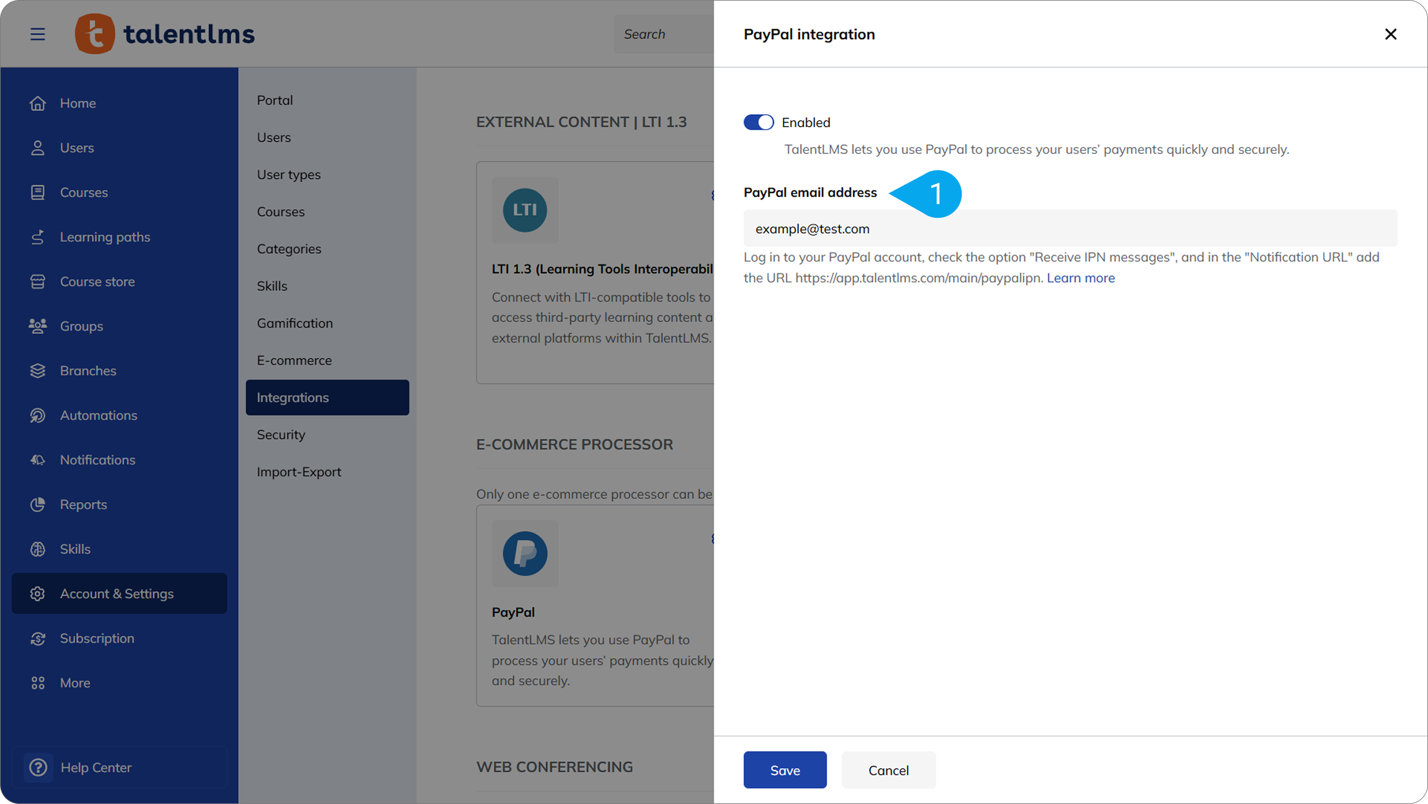Click the TalentLMS logo
Viewport: 1428px width, 804px height.
[x=165, y=34]
